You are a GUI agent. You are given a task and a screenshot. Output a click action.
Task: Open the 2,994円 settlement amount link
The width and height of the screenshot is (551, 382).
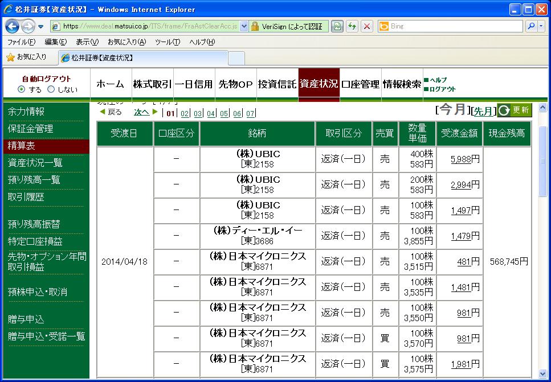[461, 184]
